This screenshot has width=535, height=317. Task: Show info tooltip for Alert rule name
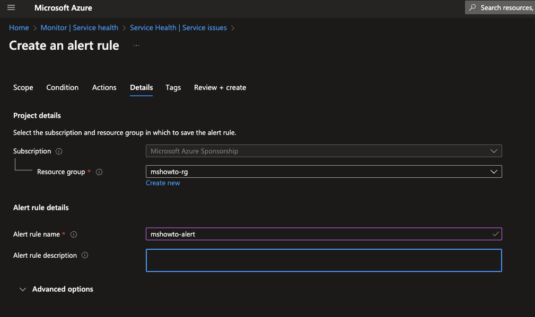coord(74,234)
